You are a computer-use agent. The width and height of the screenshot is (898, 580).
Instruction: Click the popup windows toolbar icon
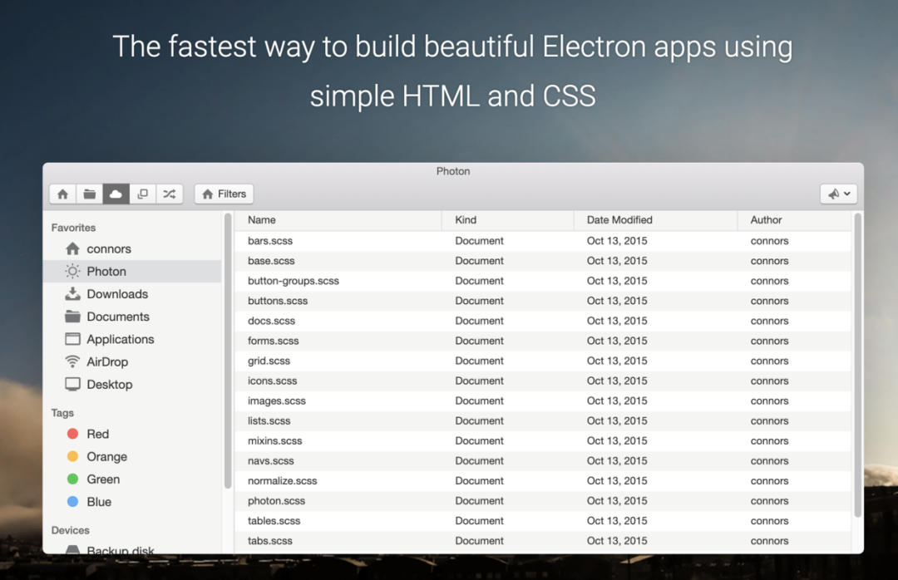coord(143,194)
